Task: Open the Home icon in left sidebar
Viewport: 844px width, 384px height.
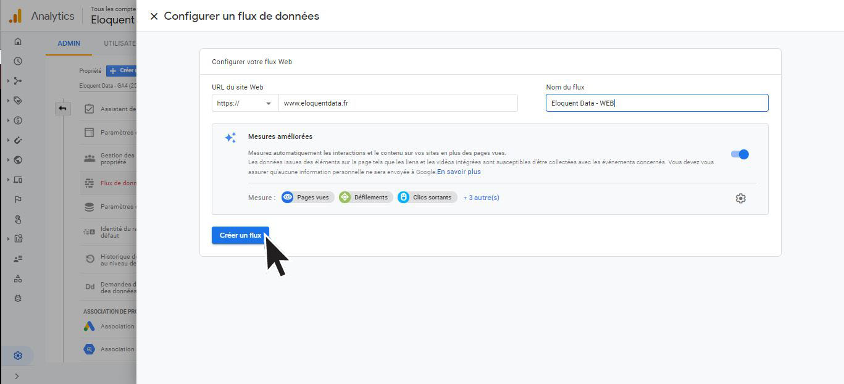Action: [18, 41]
